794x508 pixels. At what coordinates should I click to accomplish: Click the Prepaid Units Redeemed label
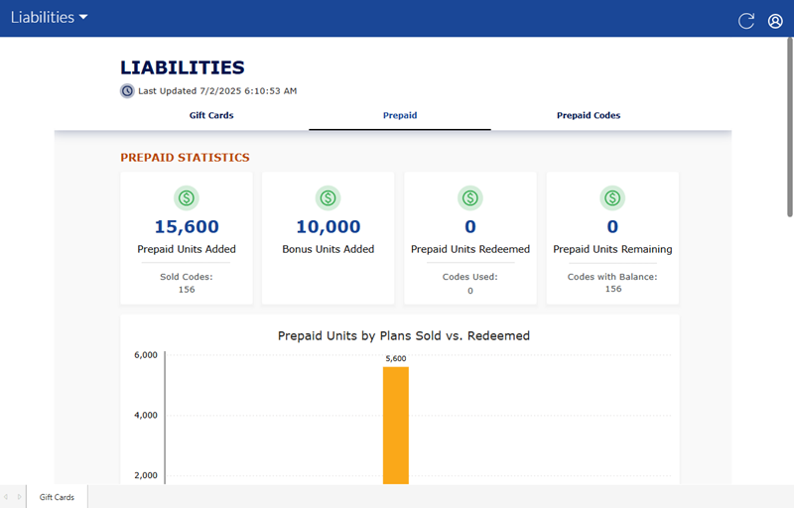click(470, 249)
